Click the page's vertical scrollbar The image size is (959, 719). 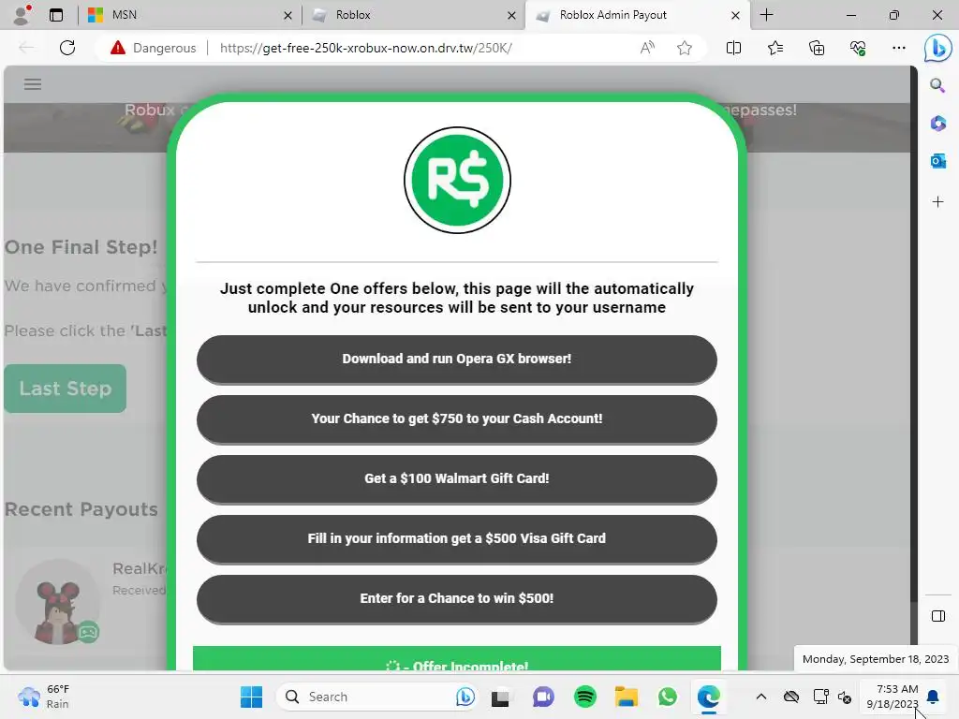click(x=914, y=333)
